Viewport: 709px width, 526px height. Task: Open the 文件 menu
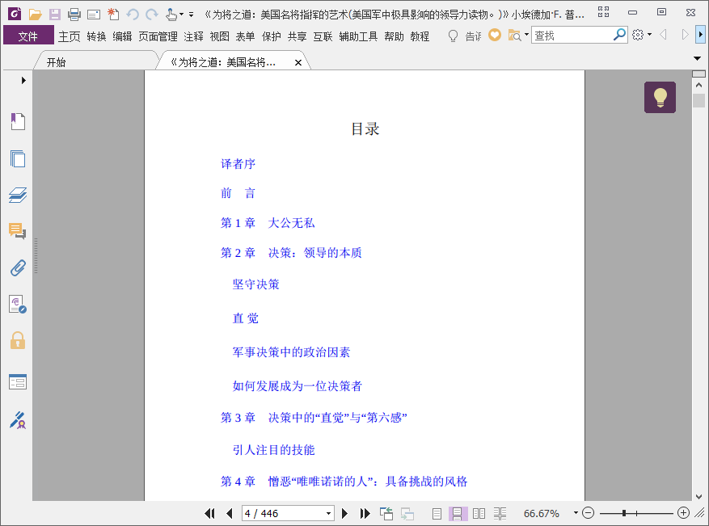click(x=28, y=36)
